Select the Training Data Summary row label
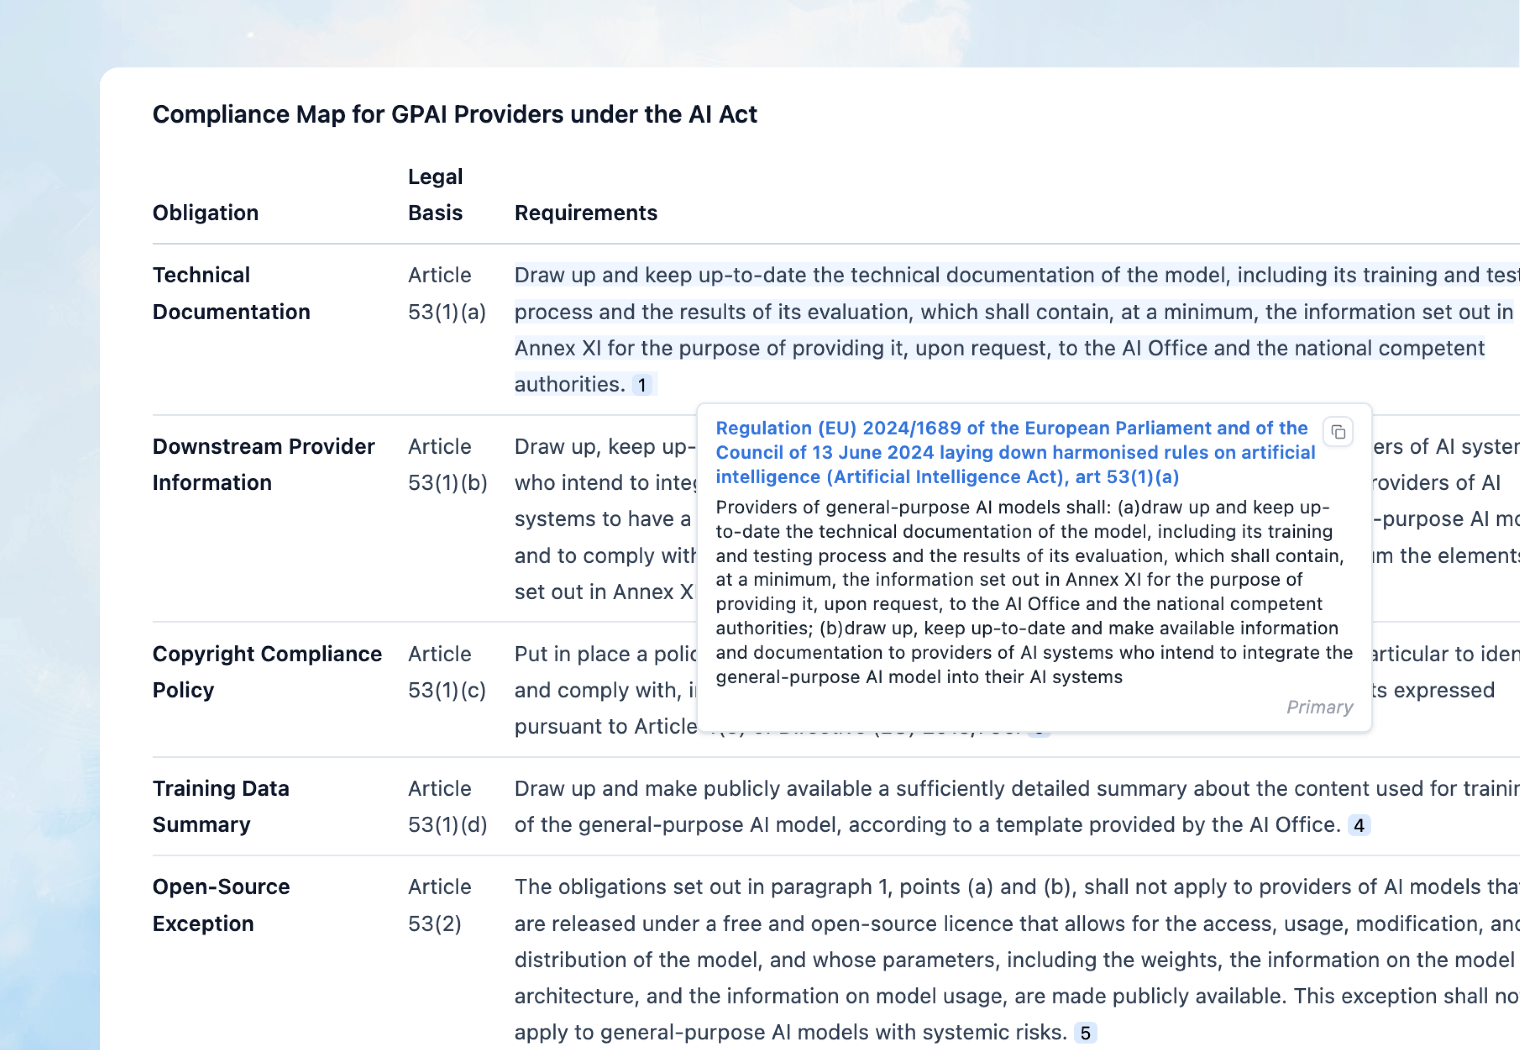 tap(220, 807)
